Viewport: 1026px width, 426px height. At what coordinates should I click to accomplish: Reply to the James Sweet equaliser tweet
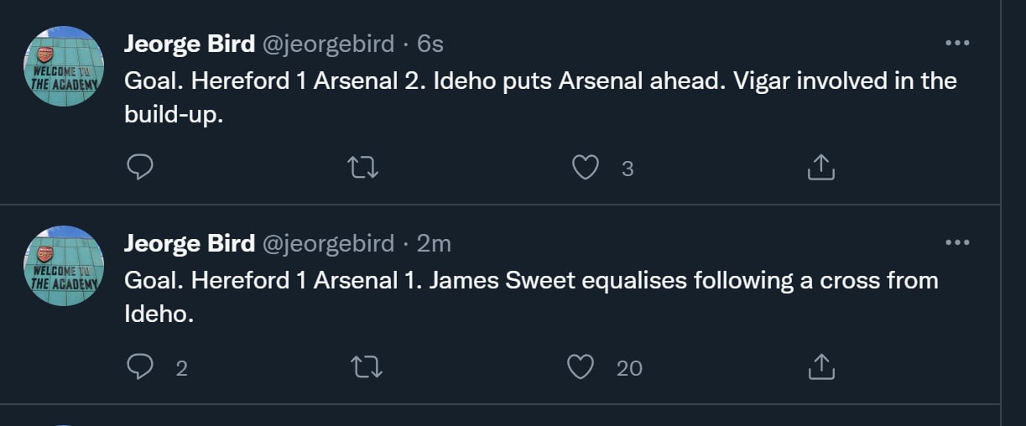click(139, 367)
